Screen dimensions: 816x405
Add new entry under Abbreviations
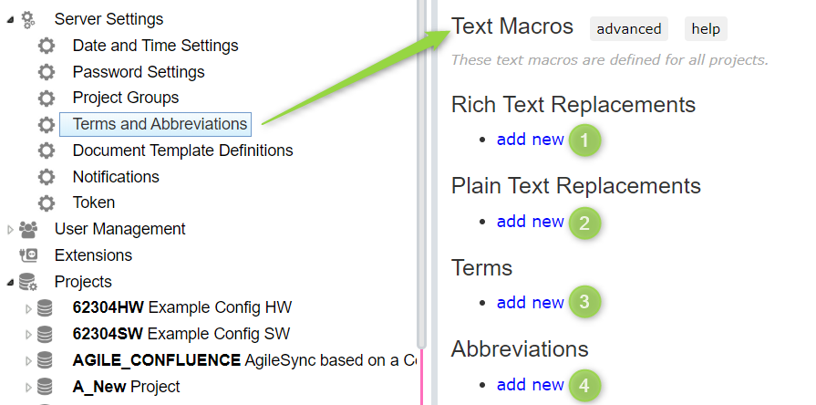(531, 385)
